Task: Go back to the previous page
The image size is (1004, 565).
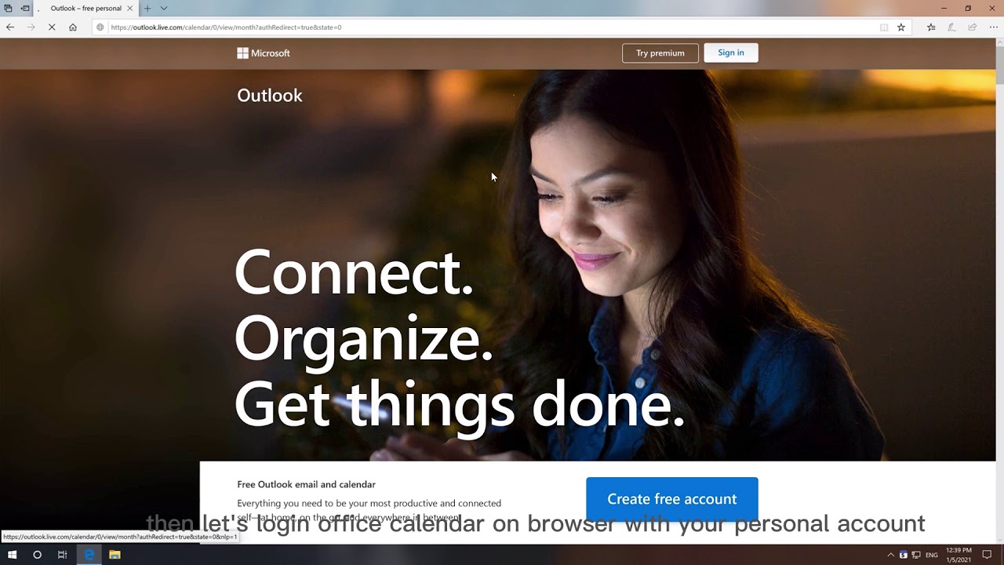Action: pos(9,27)
